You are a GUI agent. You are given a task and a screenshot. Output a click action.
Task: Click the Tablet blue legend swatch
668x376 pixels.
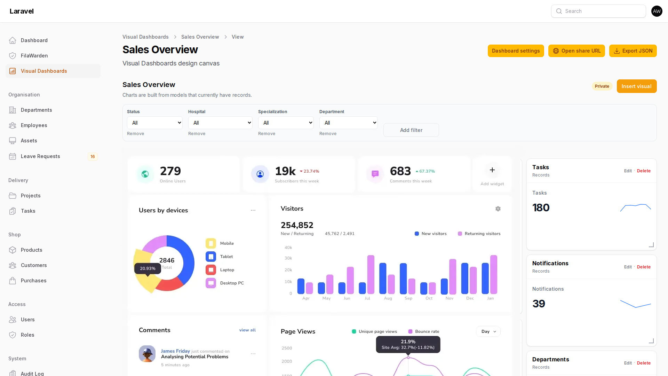pos(211,257)
